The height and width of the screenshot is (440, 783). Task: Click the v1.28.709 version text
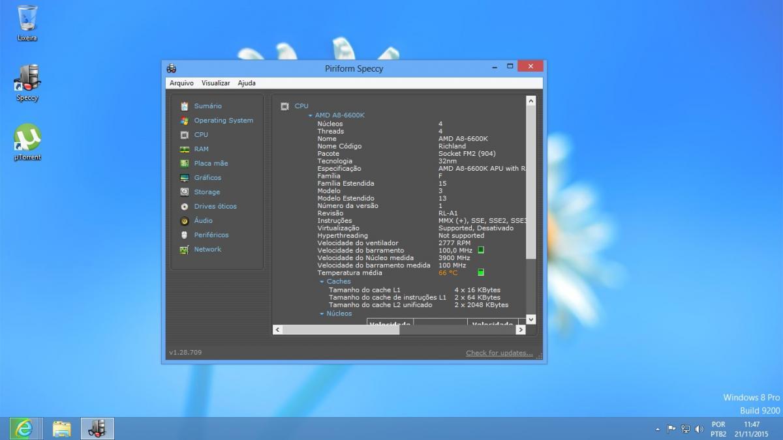click(185, 353)
